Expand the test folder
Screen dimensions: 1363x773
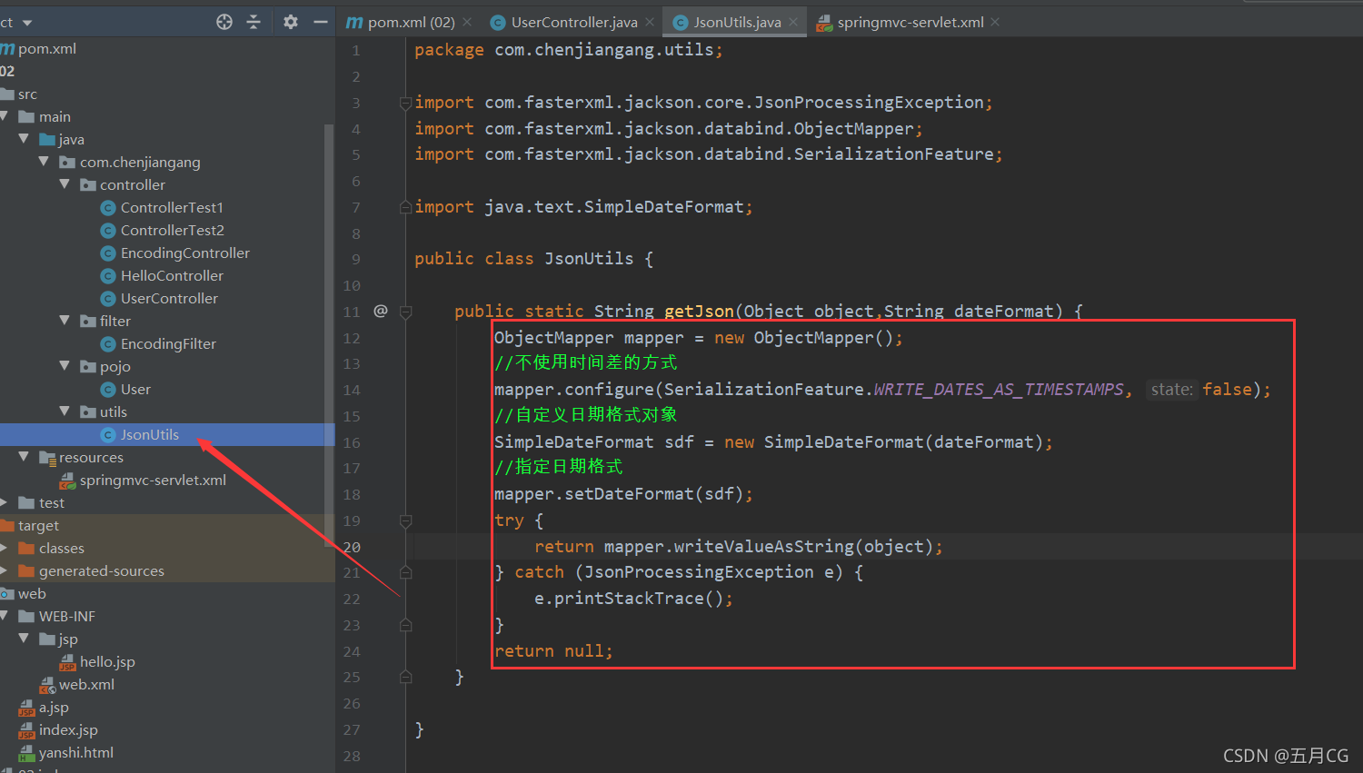point(5,502)
